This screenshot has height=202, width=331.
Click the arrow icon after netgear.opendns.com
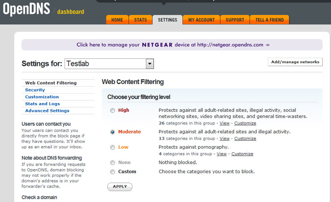[x=268, y=45]
